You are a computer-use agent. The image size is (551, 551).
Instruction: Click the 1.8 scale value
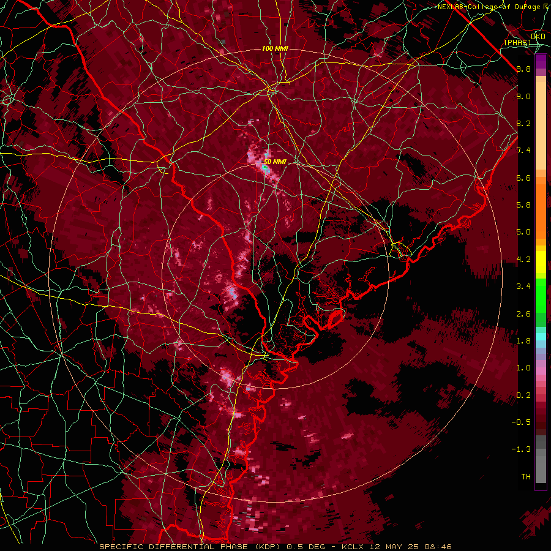(x=523, y=341)
